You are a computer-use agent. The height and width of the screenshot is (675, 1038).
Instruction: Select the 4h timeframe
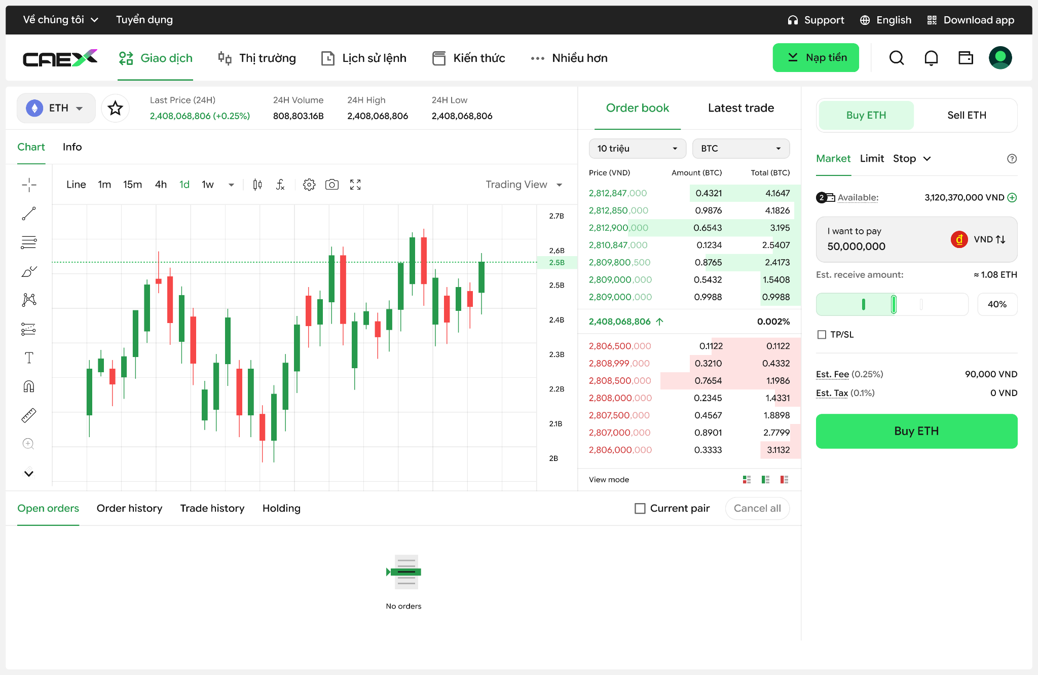pyautogui.click(x=161, y=185)
